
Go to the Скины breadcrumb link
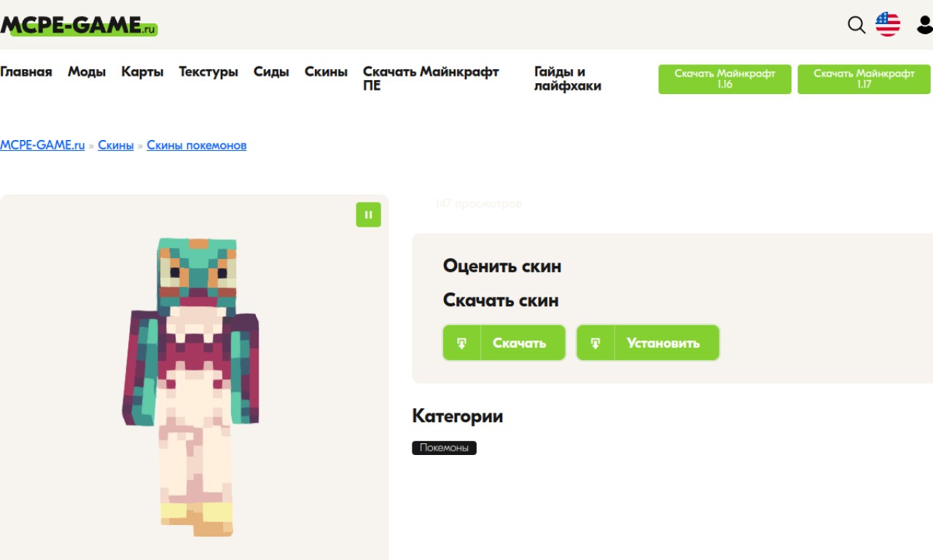coord(116,145)
